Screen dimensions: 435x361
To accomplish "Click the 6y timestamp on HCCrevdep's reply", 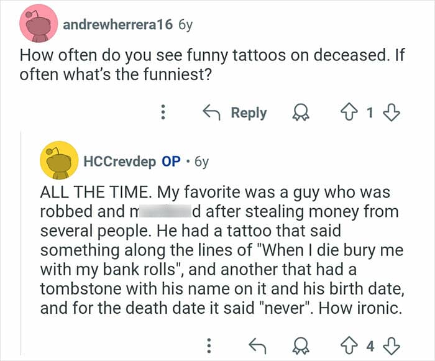I will click(x=201, y=162).
